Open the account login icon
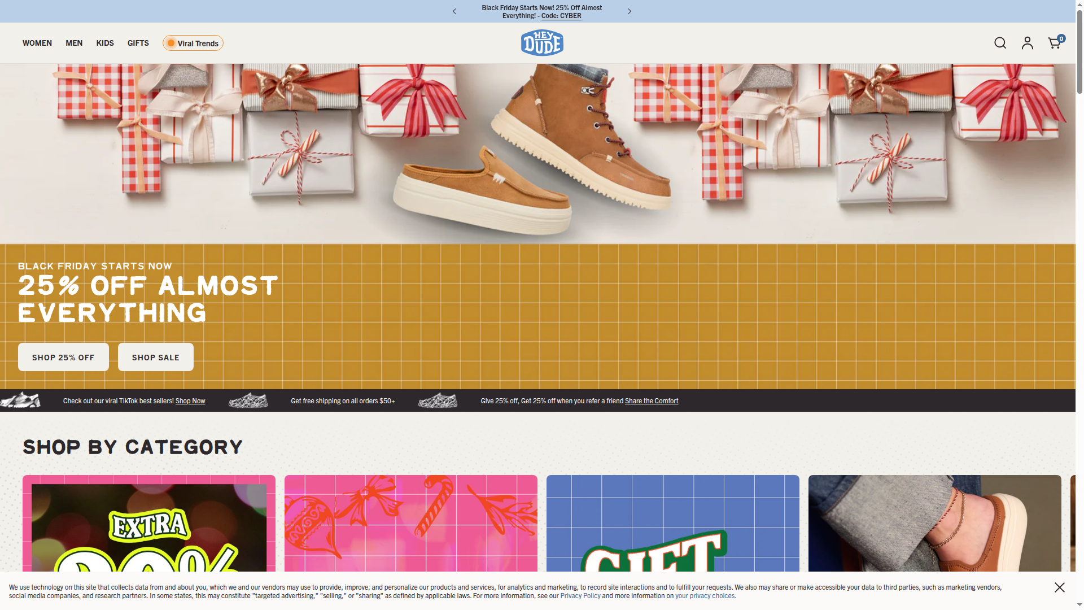Screen dimensions: 1084x610 1027,43
